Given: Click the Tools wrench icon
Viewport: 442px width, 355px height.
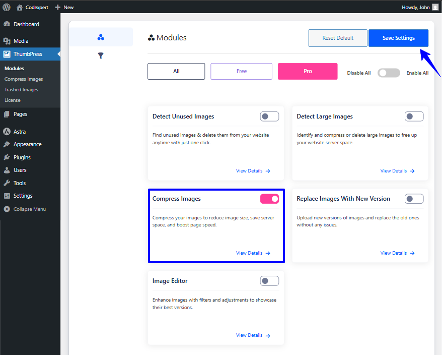Looking at the screenshot, I should coord(7,183).
